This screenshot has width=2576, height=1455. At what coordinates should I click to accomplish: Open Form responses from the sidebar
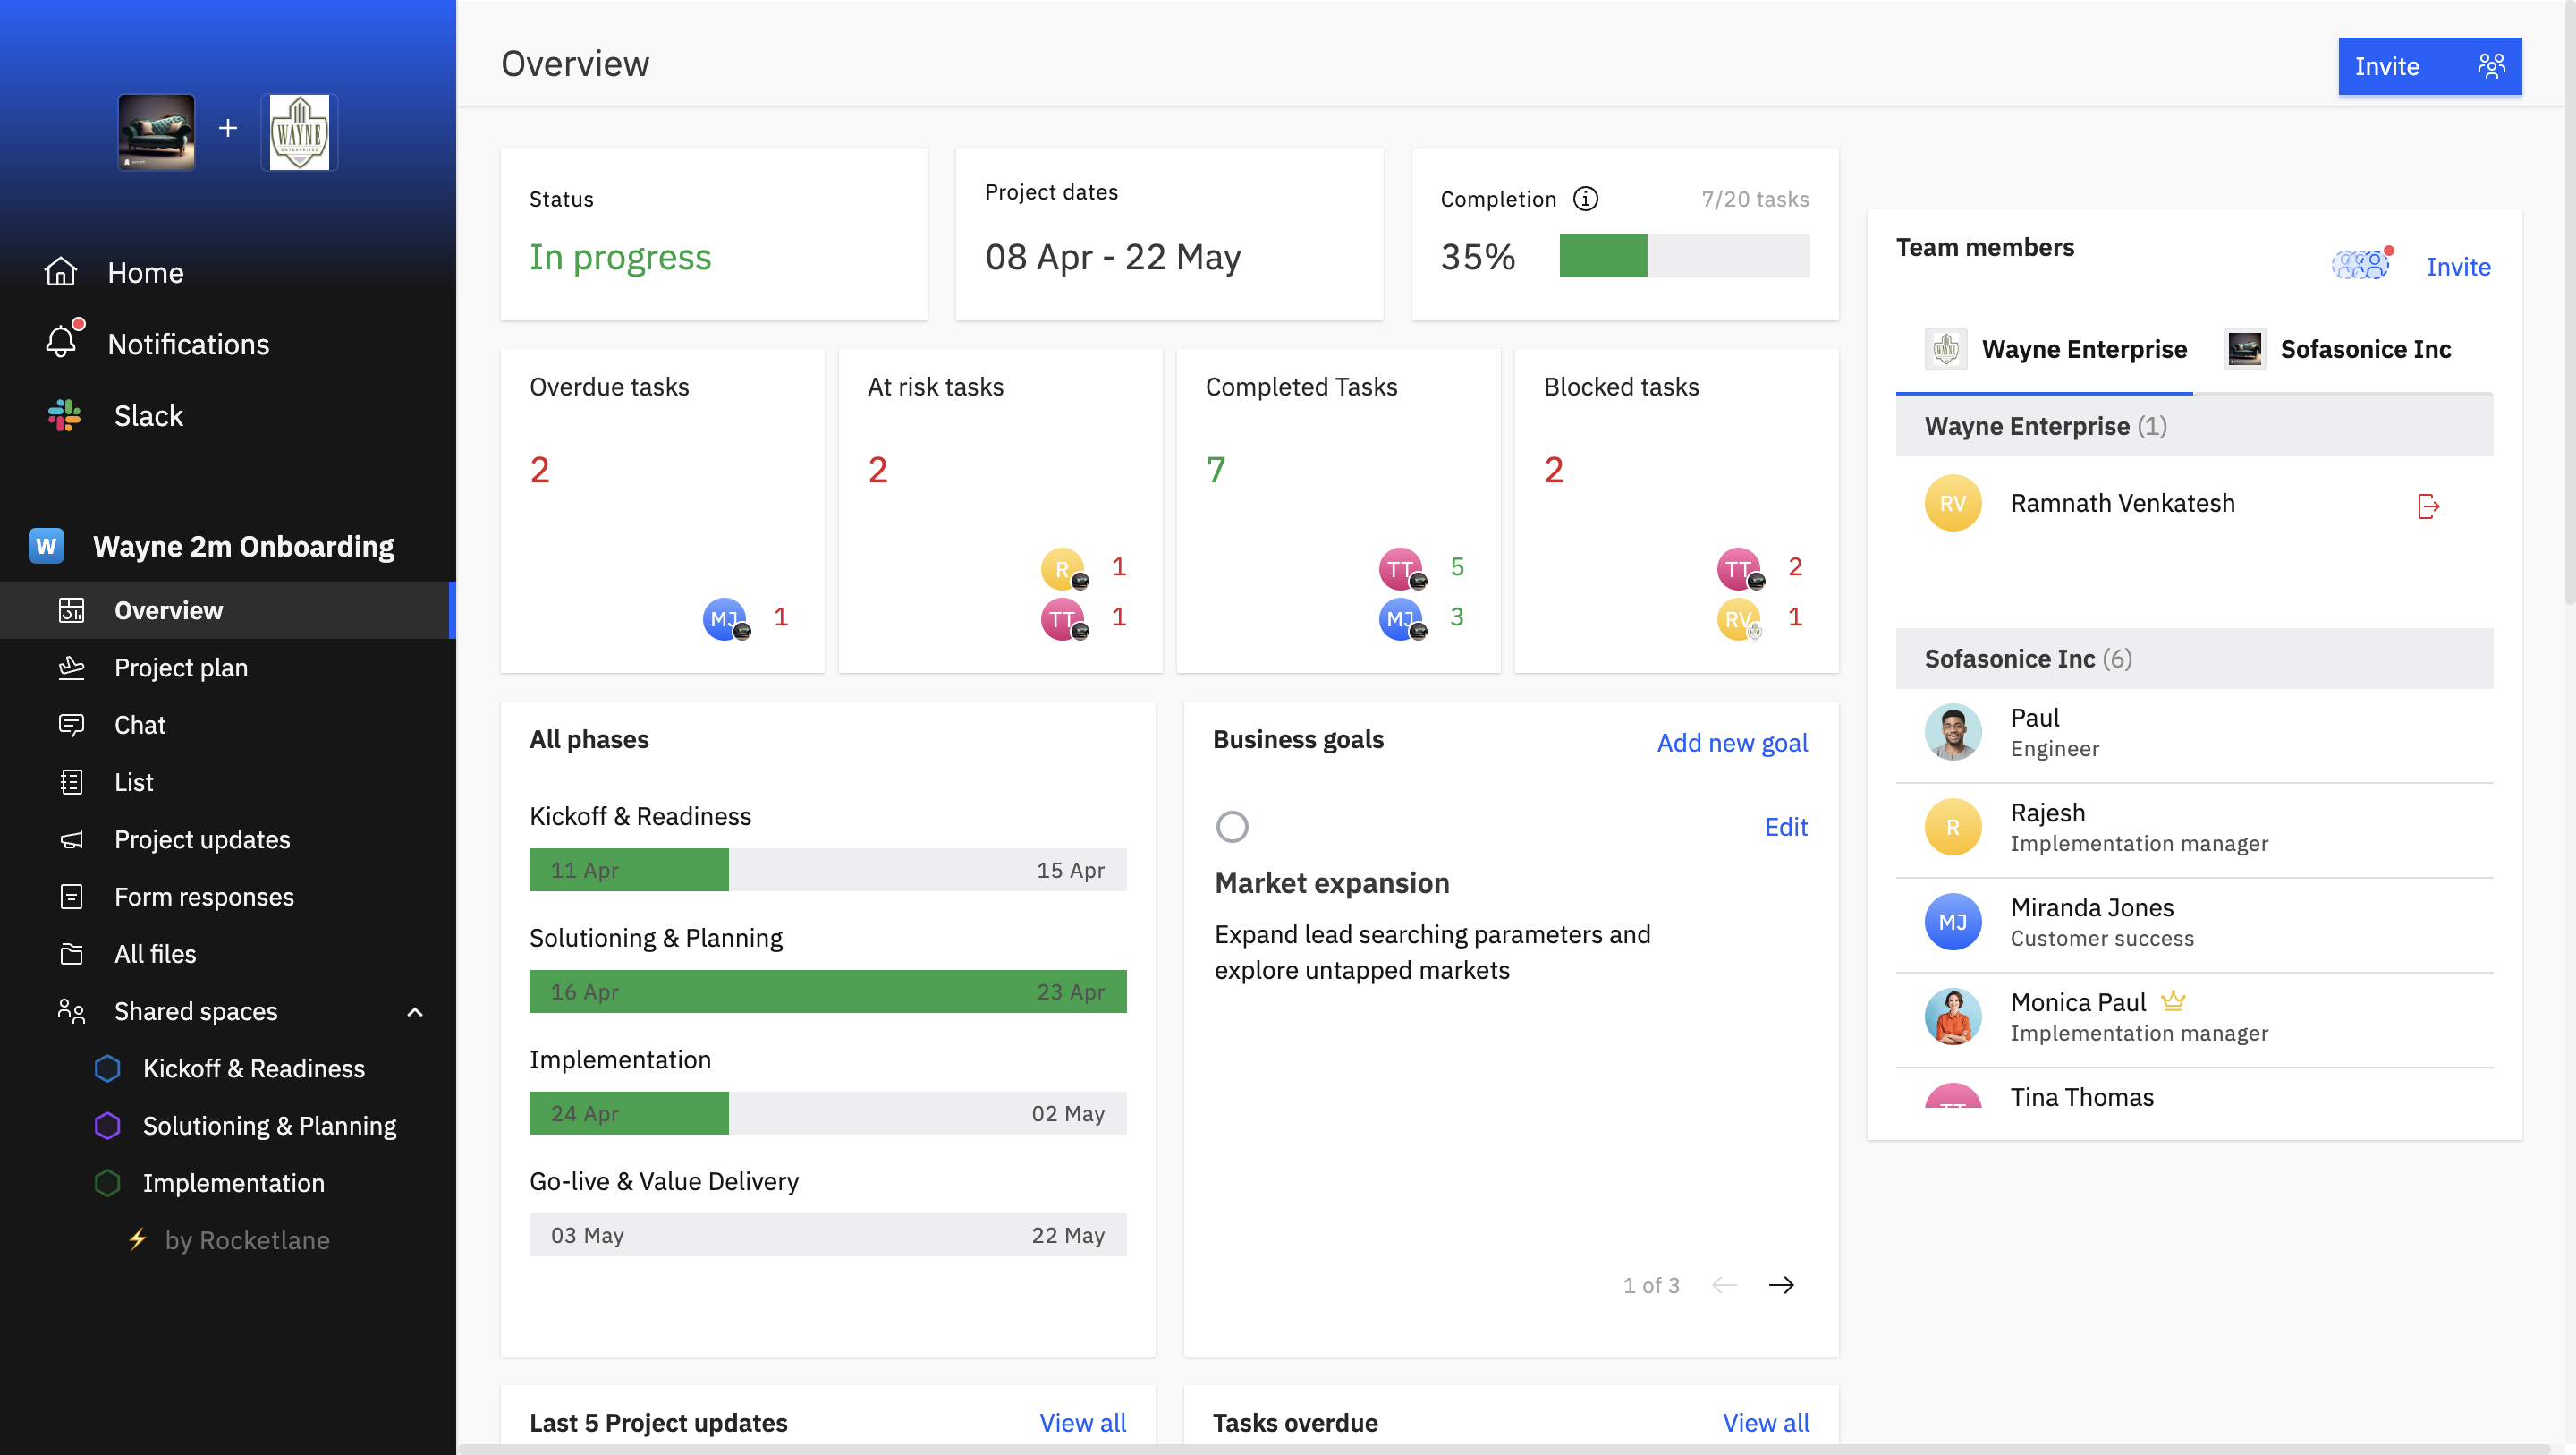click(203, 897)
